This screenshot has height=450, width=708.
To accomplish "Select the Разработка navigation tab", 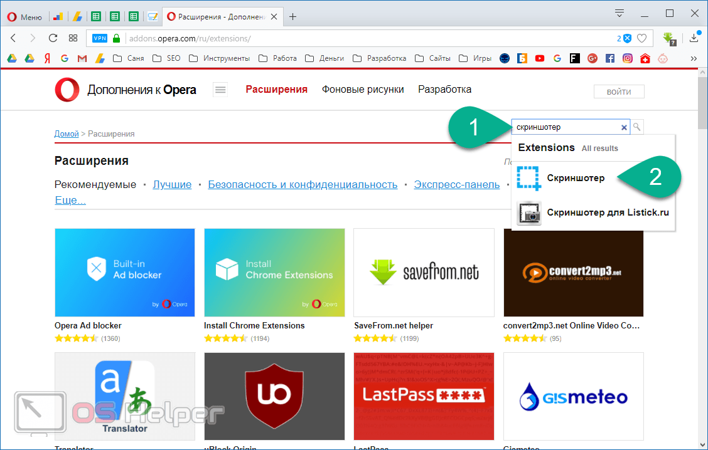I will tap(444, 89).
